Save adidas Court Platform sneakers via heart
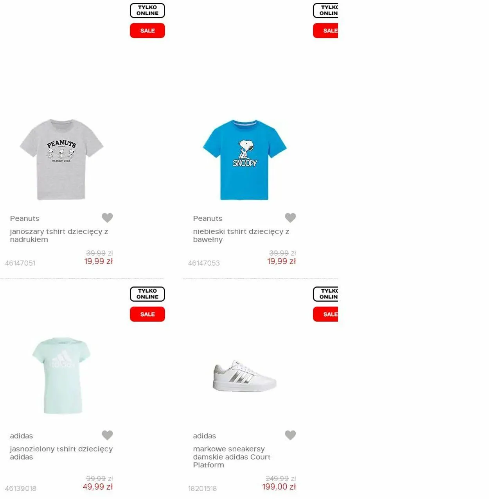This screenshot has width=489, height=499. pyautogui.click(x=290, y=435)
